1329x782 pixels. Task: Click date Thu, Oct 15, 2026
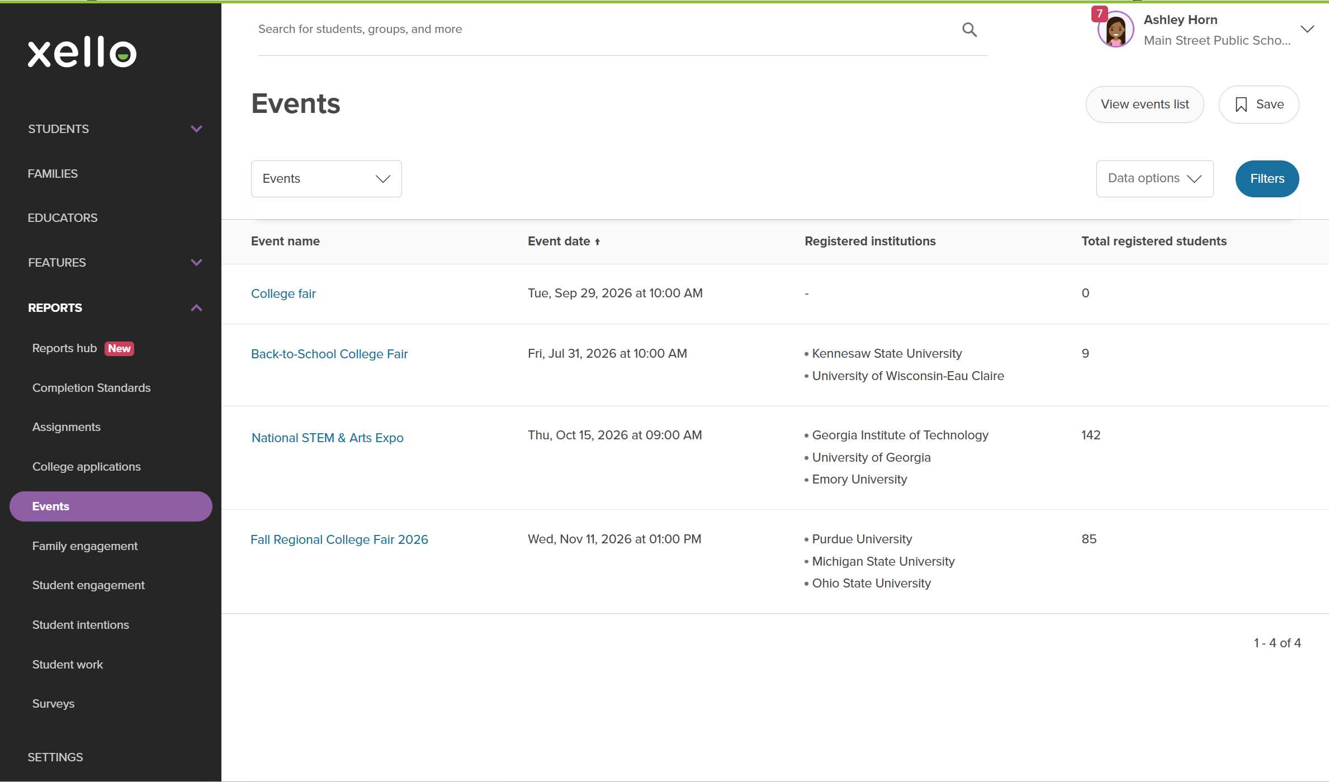click(614, 435)
